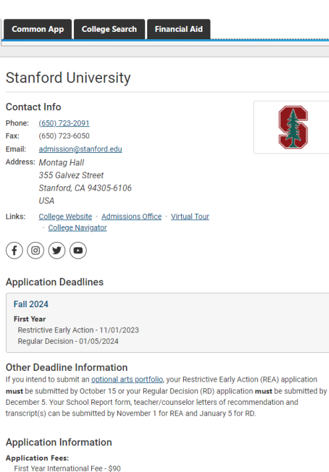Open Stanford's YouTube icon
329x472 pixels.
point(78,251)
